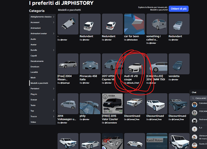
Task: Visit creator @Gods_Chief profile link
Action: coord(133,83)
